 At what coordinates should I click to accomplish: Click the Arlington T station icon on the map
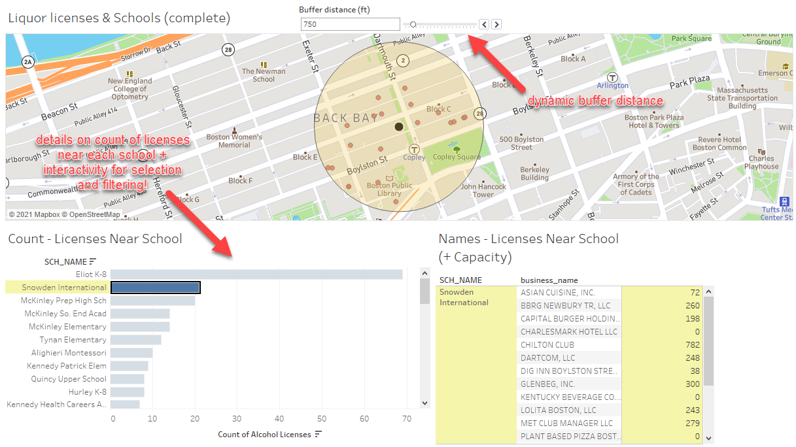point(611,76)
